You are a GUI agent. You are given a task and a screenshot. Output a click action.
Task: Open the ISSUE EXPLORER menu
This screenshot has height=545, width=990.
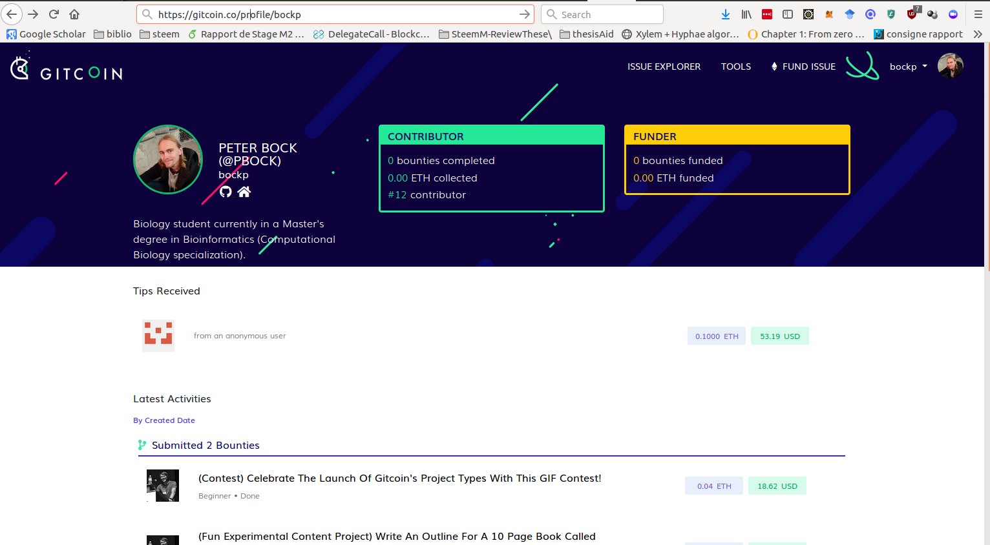[x=664, y=67]
